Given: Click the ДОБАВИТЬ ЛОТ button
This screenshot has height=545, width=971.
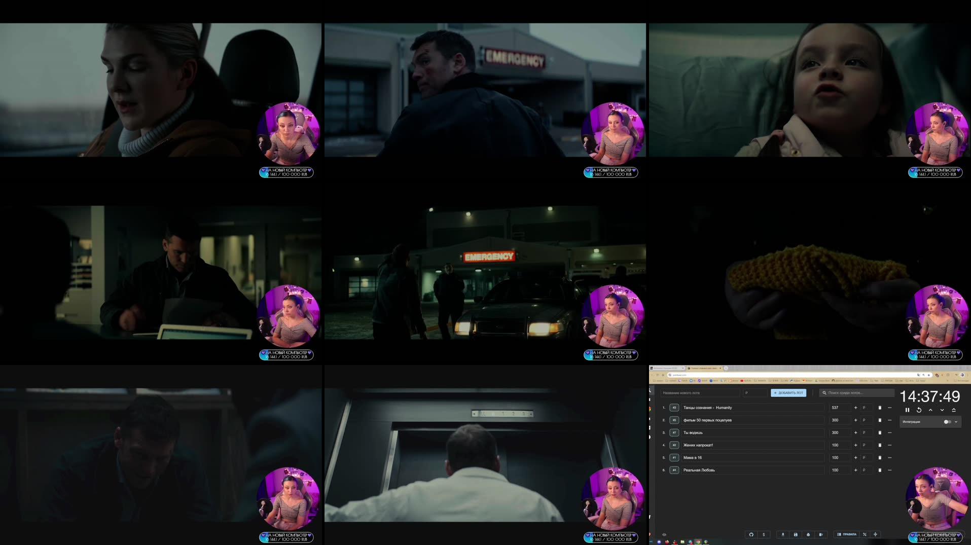Looking at the screenshot, I should click(788, 393).
